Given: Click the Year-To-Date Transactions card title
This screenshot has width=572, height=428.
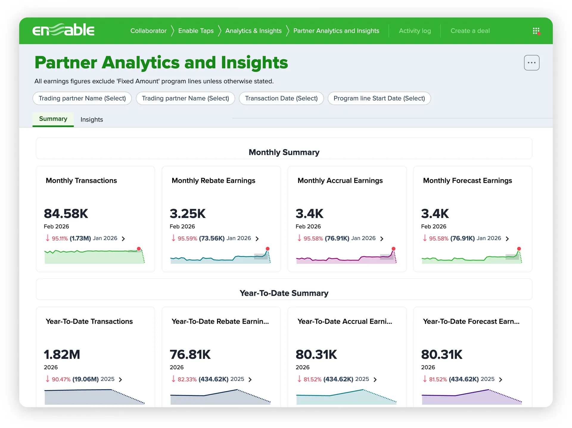Looking at the screenshot, I should 89,321.
